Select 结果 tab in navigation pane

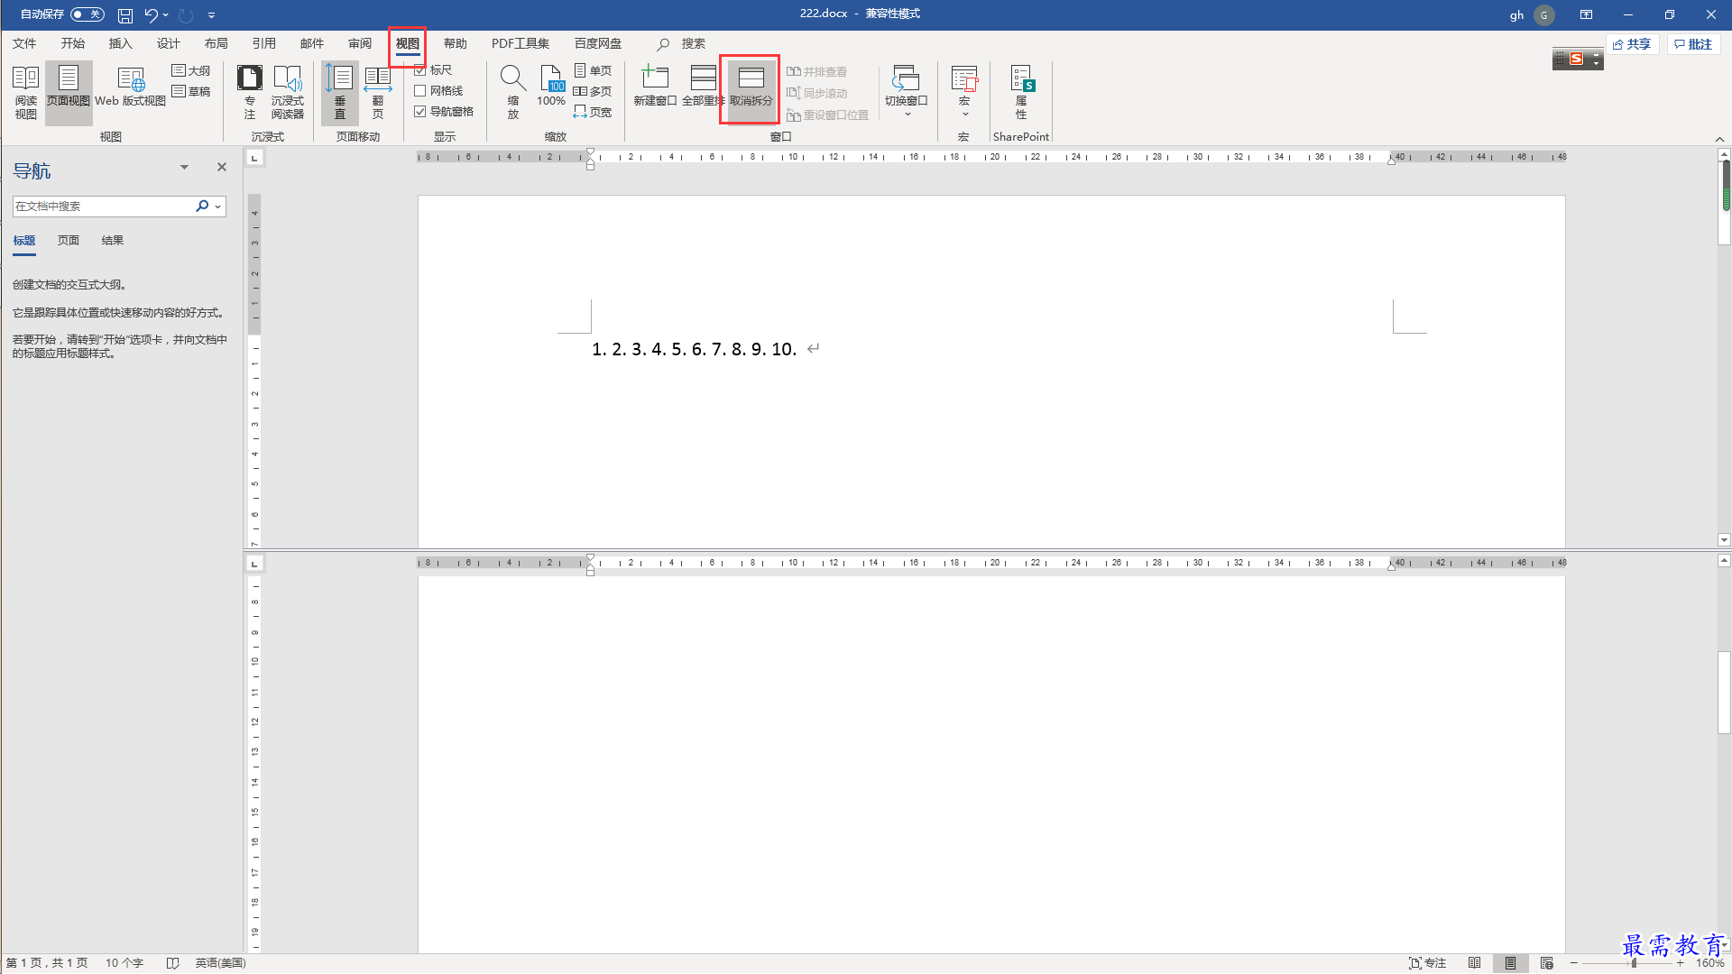point(113,241)
